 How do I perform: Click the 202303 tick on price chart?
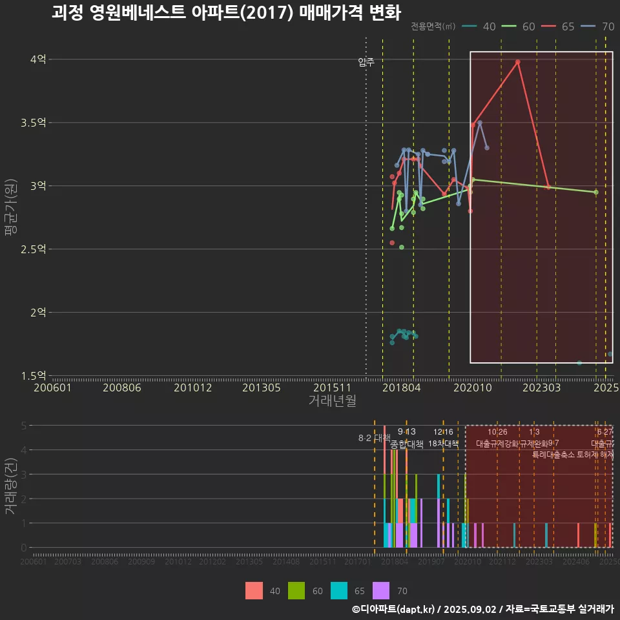pyautogui.click(x=542, y=387)
